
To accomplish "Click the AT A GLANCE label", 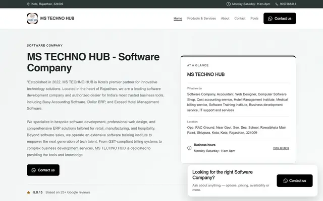I will [198, 65].
